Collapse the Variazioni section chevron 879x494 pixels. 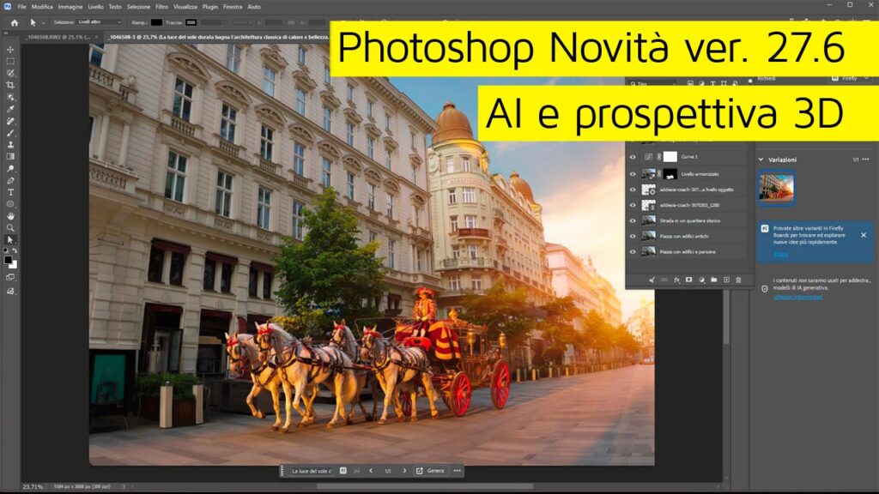pyautogui.click(x=761, y=160)
